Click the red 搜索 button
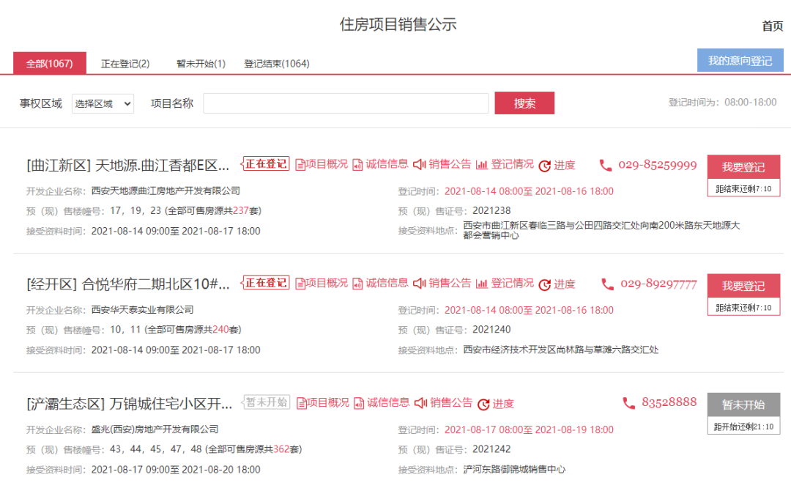Viewport: 791px width, 491px height. (524, 103)
